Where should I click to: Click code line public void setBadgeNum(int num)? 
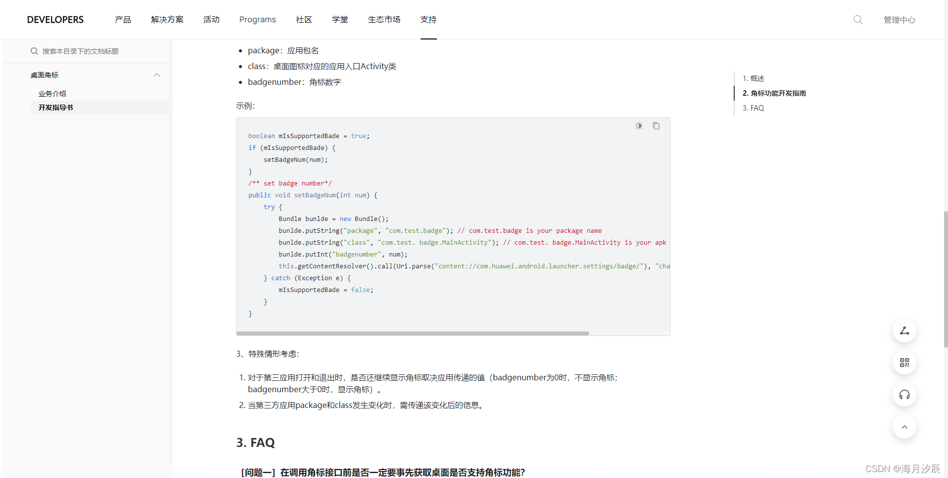click(313, 195)
